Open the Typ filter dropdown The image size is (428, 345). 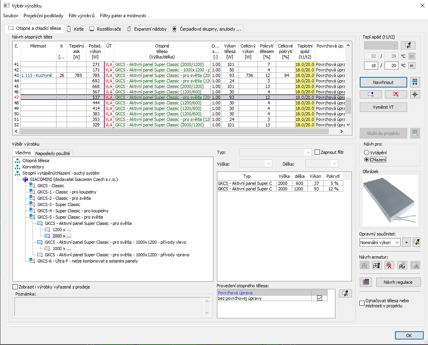(275, 152)
